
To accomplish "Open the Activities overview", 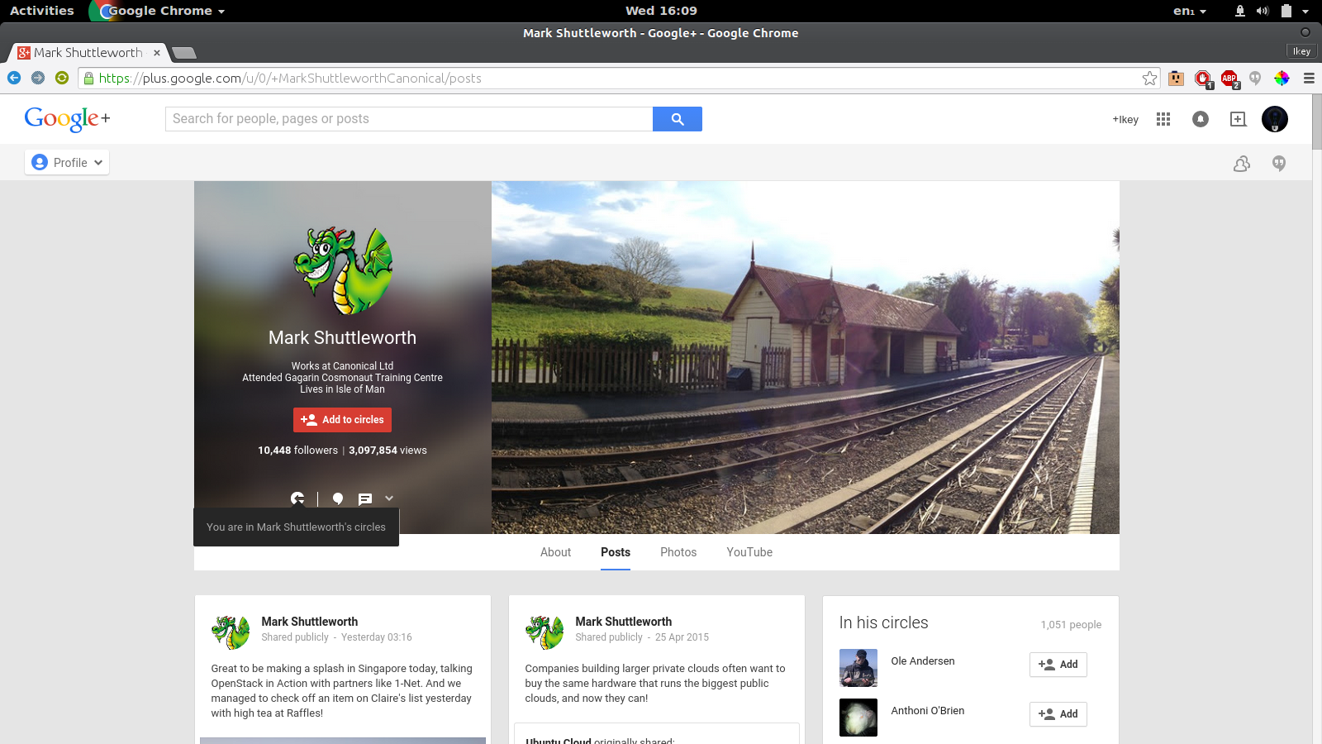I will coord(42,11).
